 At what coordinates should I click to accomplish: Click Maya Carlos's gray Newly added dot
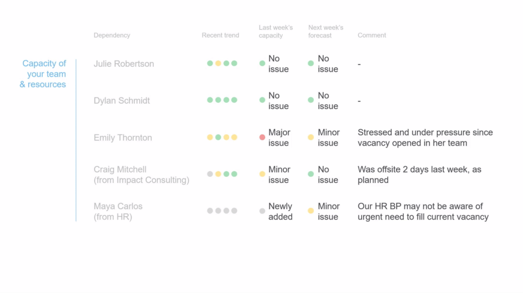pyautogui.click(x=262, y=211)
